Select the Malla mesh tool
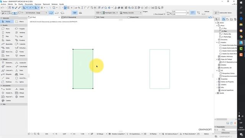Viewport: 245px width, 138px height. pyautogui.click(x=7, y=48)
